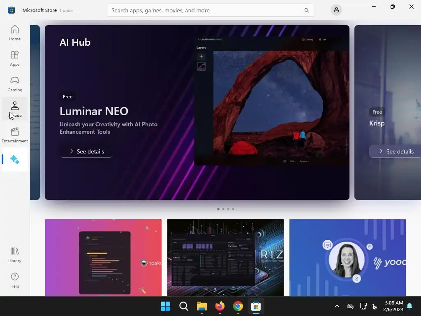Select the first carousel page dot
The image size is (421, 316).
(x=218, y=209)
